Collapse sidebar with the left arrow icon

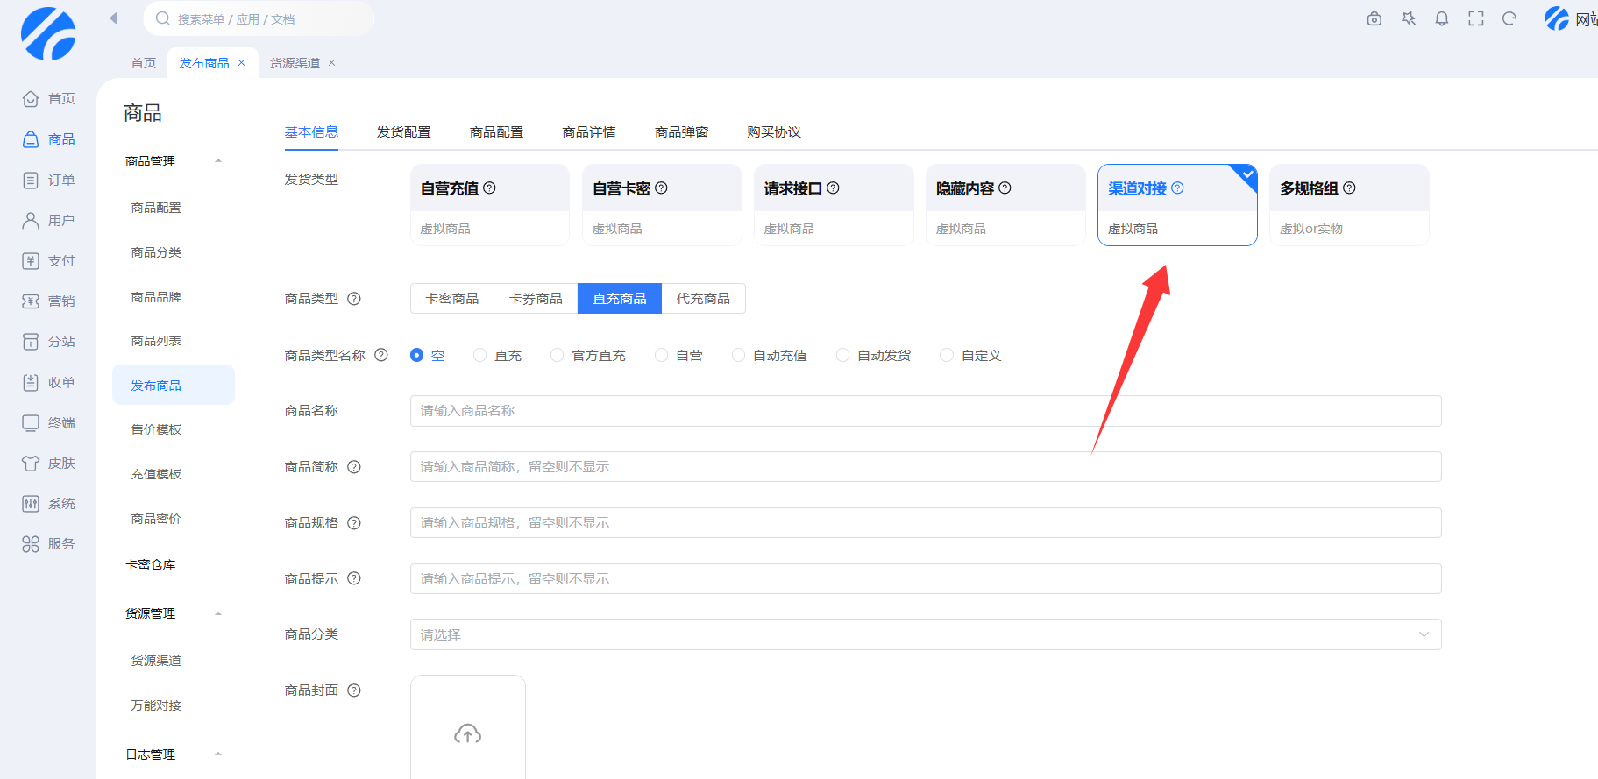point(113,18)
